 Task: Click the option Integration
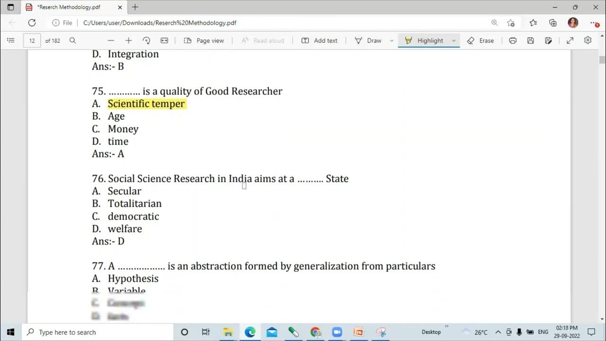[x=133, y=54]
